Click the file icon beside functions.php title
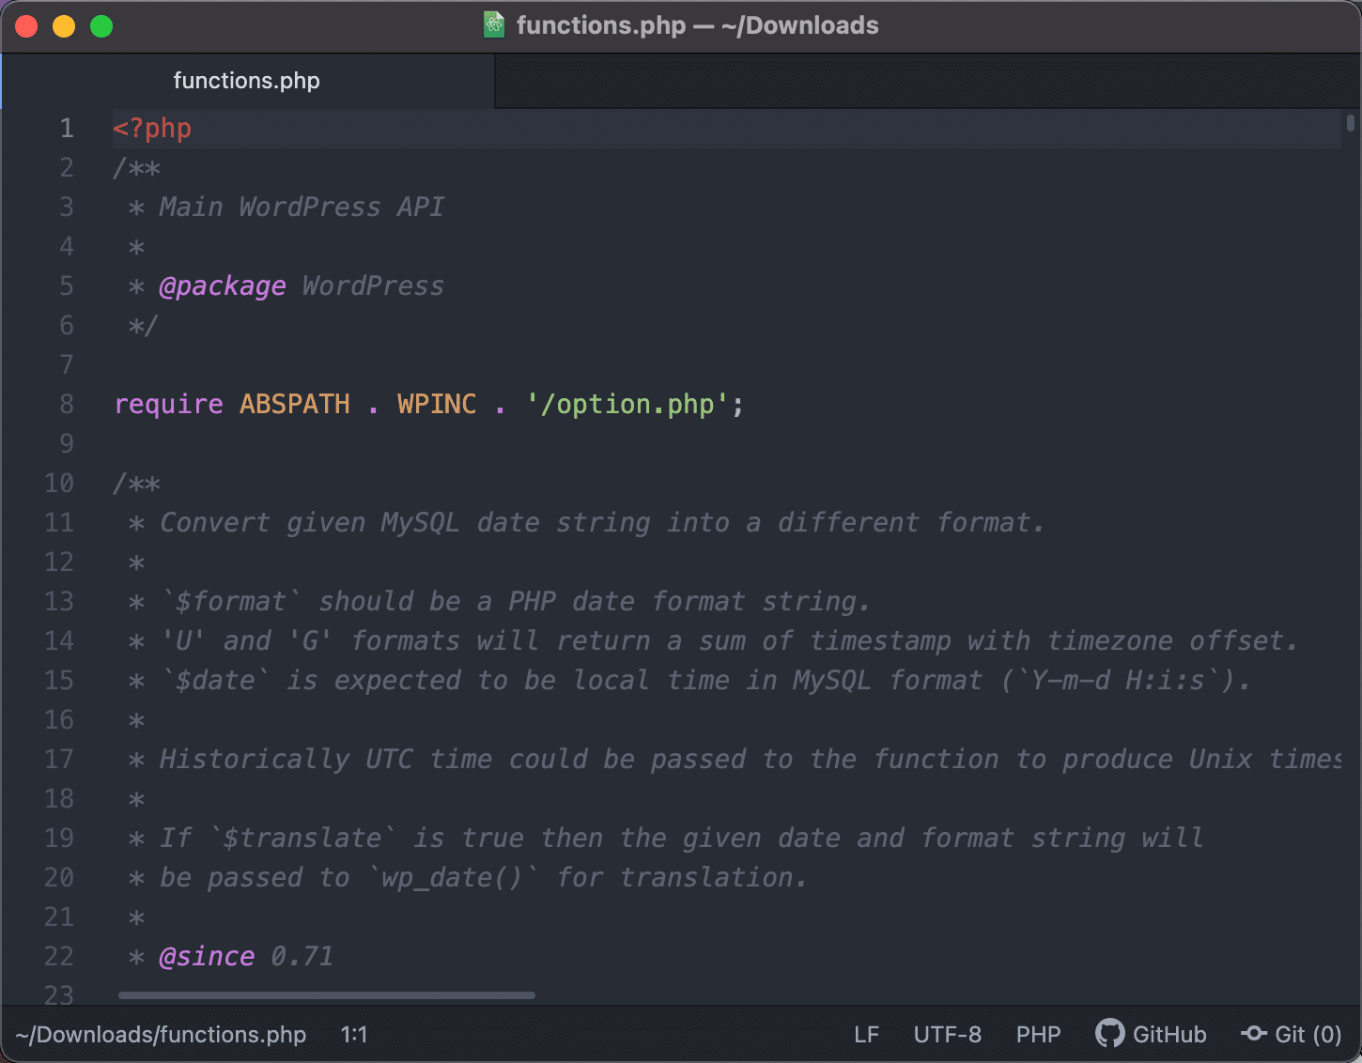This screenshot has width=1362, height=1063. coord(492,25)
